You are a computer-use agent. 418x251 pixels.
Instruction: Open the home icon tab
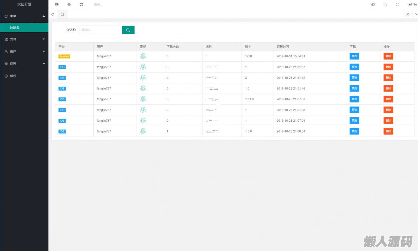tap(62, 14)
